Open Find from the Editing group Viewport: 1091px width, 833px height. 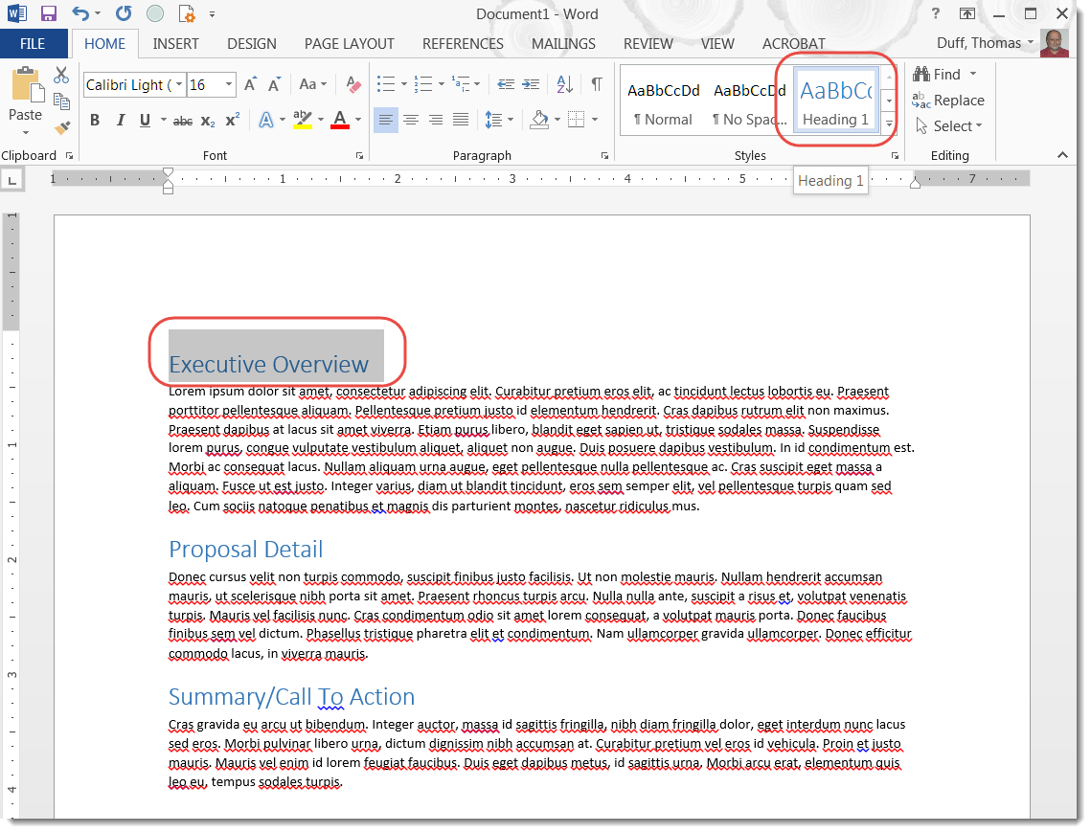(x=943, y=73)
